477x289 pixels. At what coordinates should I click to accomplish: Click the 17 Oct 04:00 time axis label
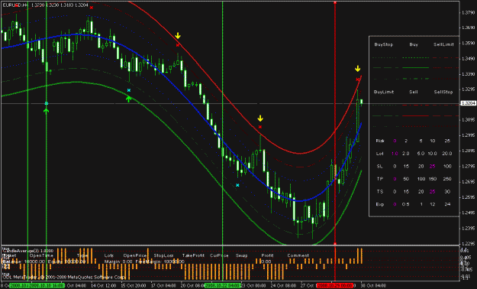(x=163, y=286)
